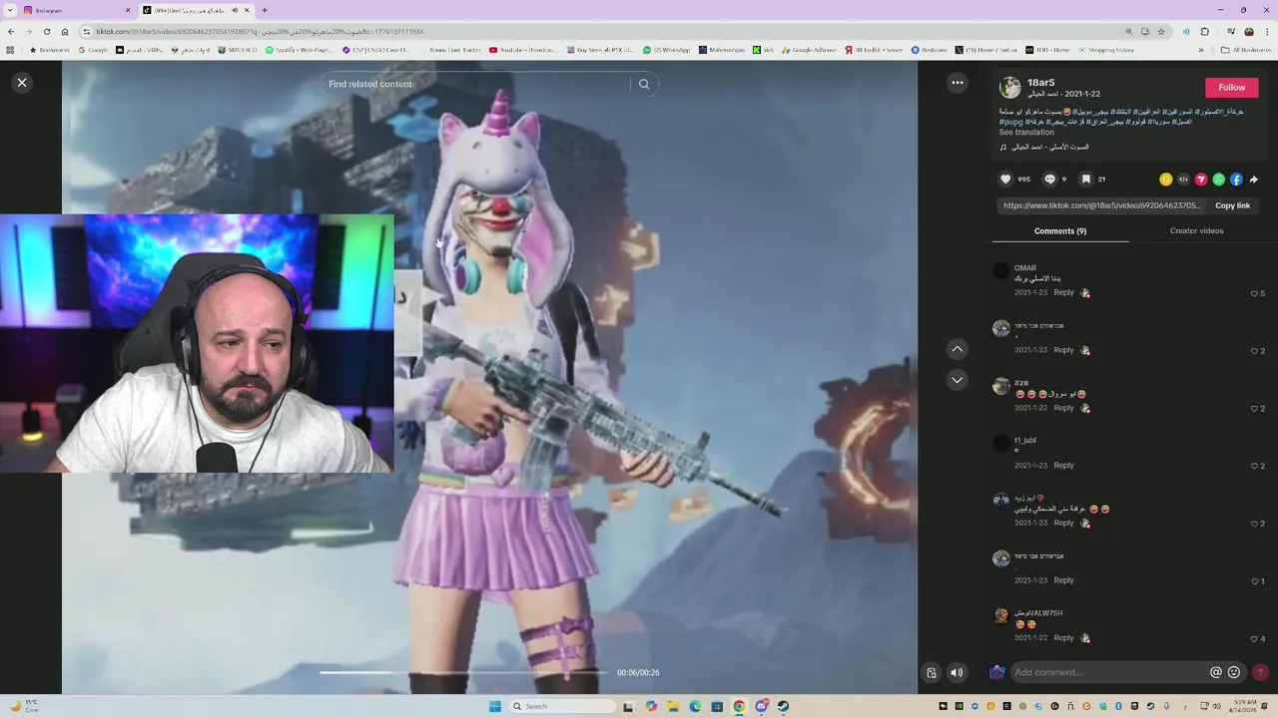Post the comment with the red arrow

[1260, 672]
